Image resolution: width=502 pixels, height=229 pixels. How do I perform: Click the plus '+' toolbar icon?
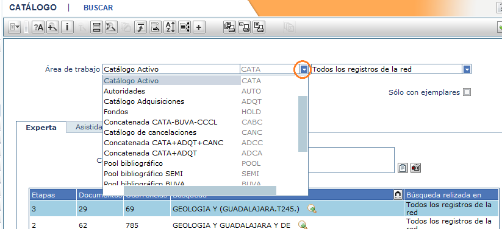click(x=199, y=27)
